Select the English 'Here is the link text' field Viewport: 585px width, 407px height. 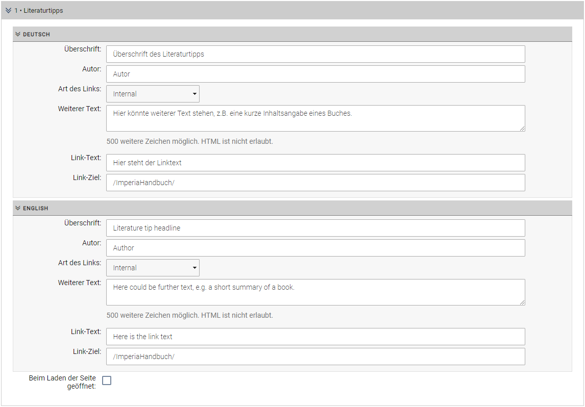point(315,337)
